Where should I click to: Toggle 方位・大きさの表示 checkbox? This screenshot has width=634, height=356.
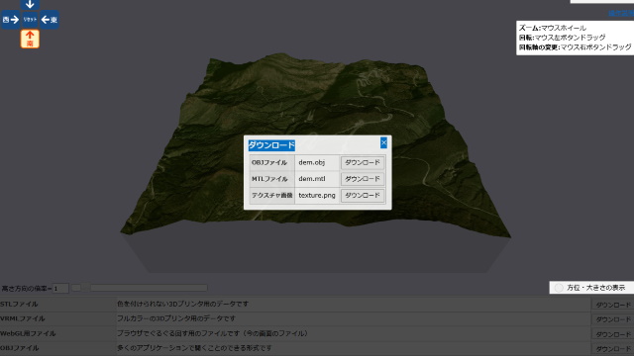tap(559, 288)
